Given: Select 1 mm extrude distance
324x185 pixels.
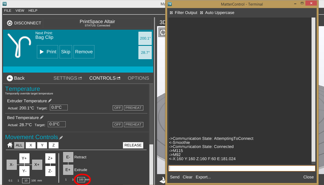Looking at the screenshot, I should (66, 179).
